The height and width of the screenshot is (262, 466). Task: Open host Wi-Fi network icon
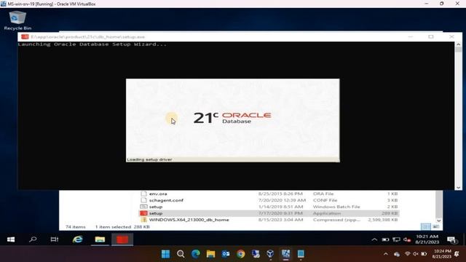click(x=408, y=254)
